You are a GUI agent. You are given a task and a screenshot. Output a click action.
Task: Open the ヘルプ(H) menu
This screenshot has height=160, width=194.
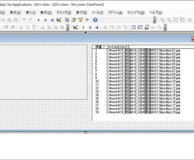pos(156,13)
